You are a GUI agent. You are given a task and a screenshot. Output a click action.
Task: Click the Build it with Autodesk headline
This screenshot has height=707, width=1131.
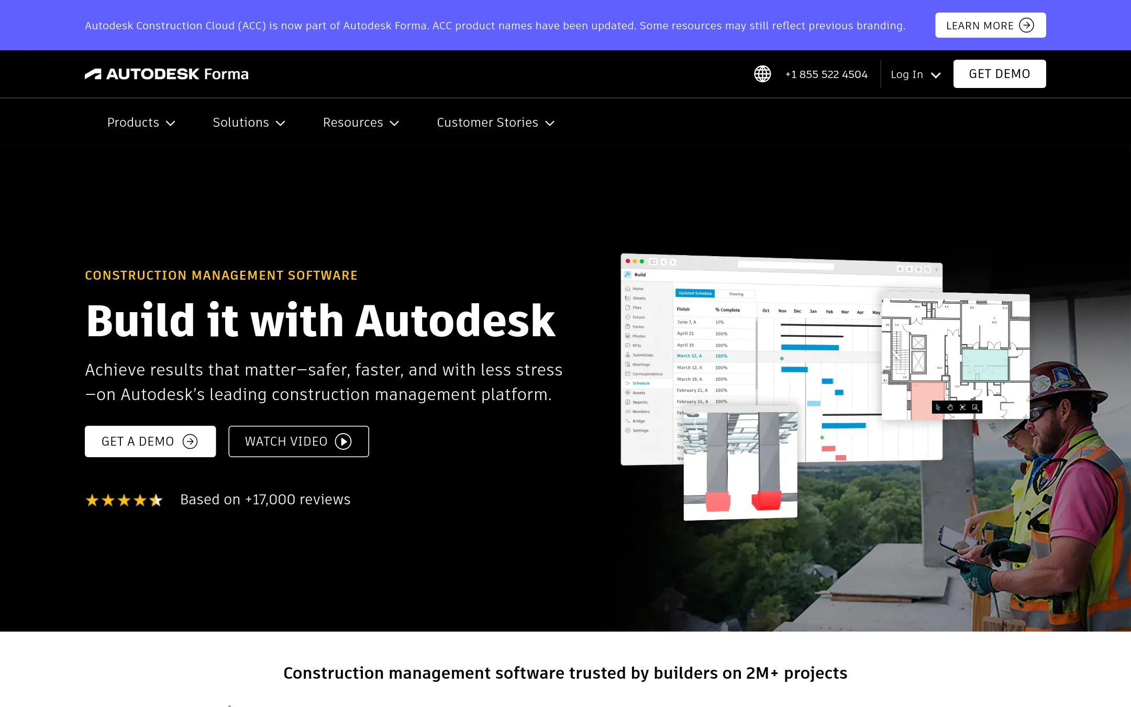point(320,321)
